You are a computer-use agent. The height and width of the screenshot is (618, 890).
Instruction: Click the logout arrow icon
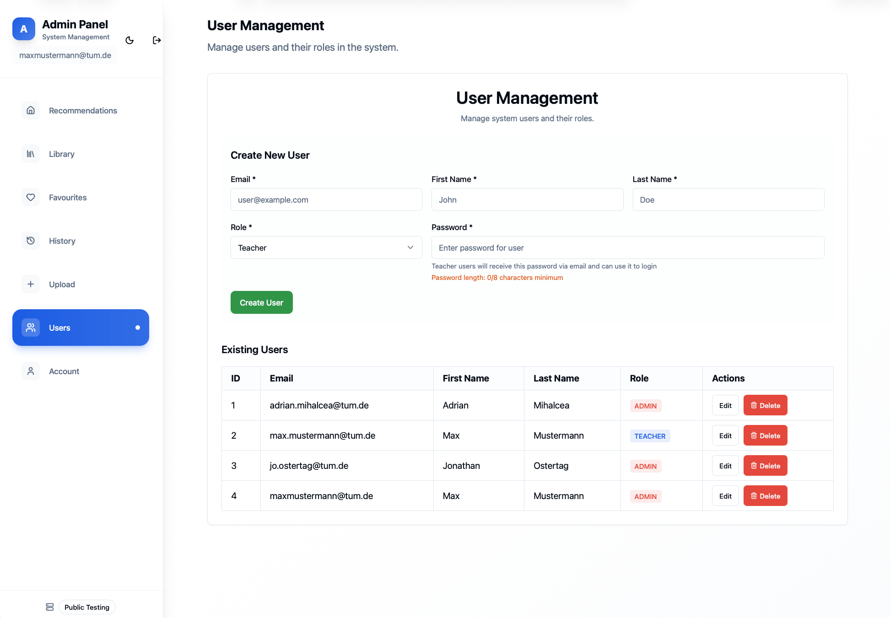click(156, 40)
